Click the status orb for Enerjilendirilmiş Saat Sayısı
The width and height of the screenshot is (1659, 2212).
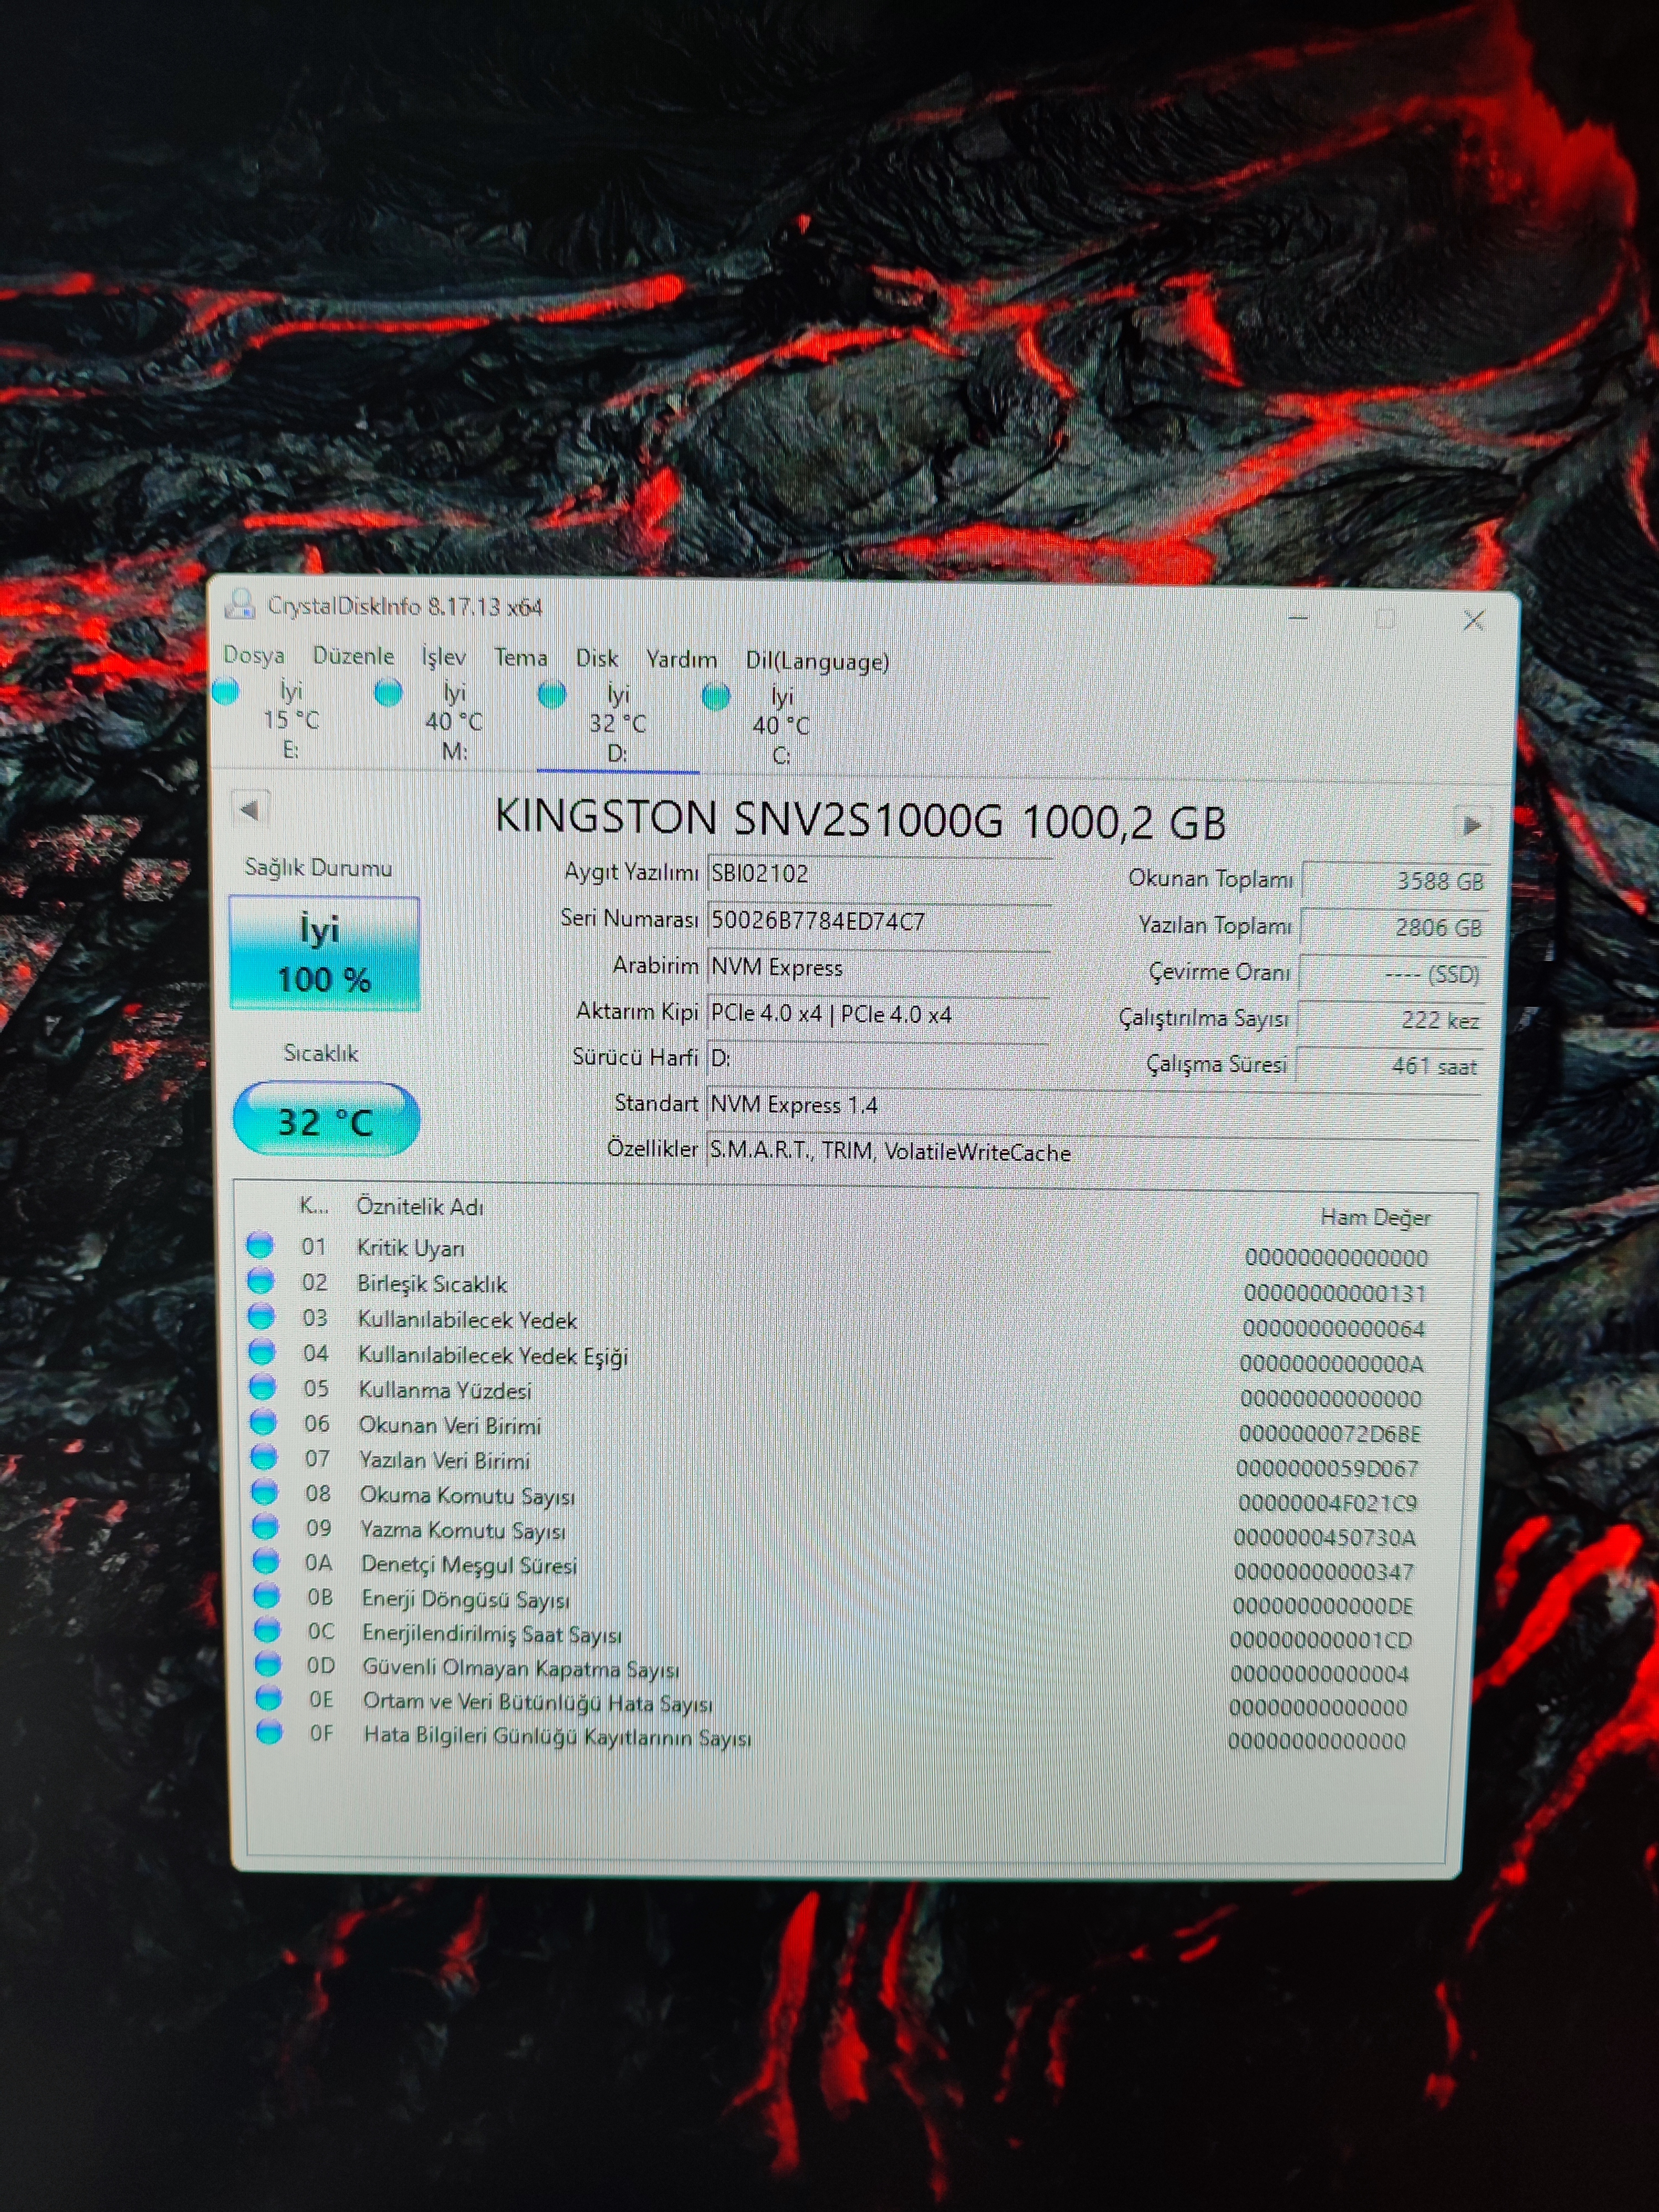(x=267, y=1630)
